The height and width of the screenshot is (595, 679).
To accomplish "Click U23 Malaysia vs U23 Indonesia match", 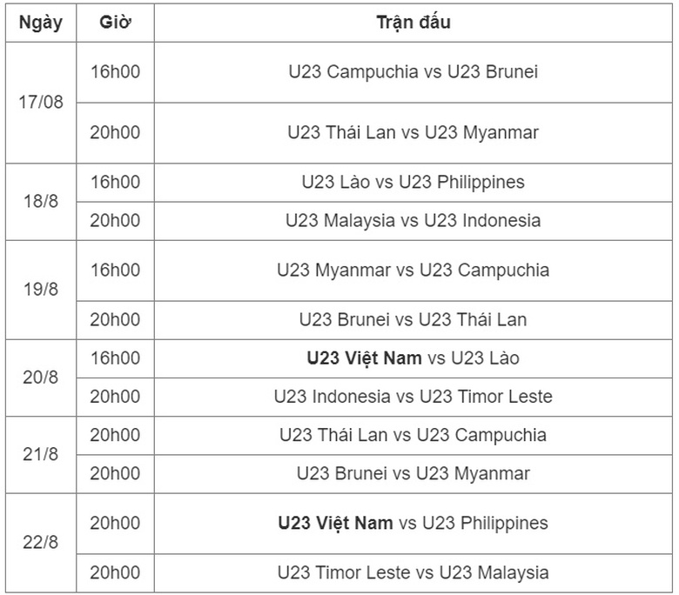I will (x=413, y=220).
